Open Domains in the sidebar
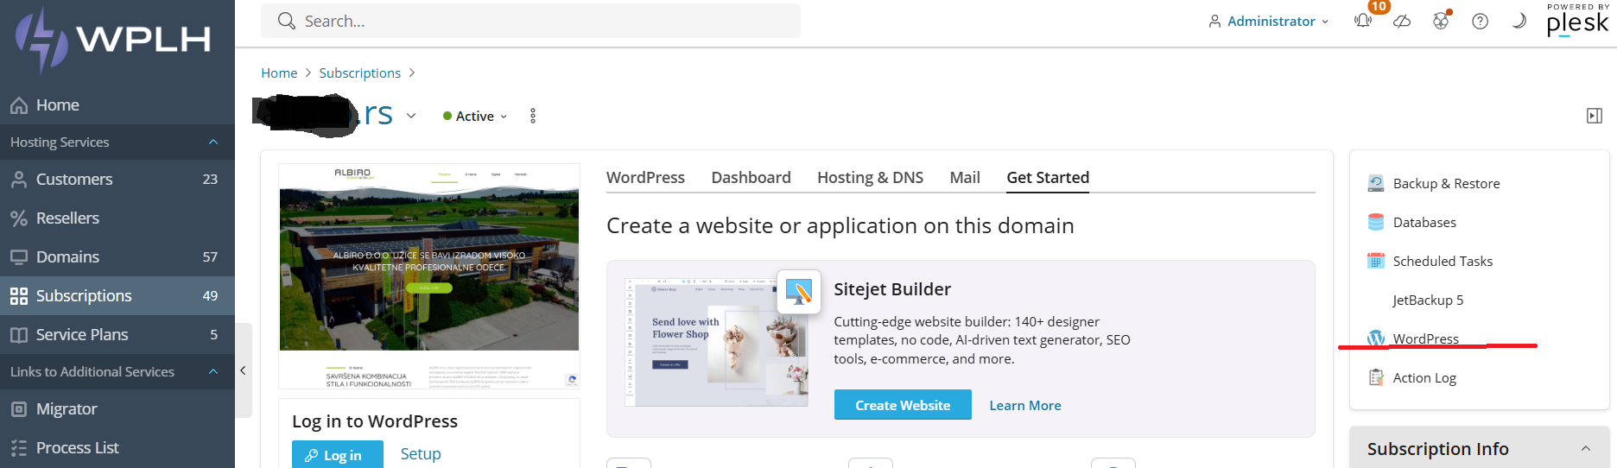The image size is (1617, 468). (117, 256)
